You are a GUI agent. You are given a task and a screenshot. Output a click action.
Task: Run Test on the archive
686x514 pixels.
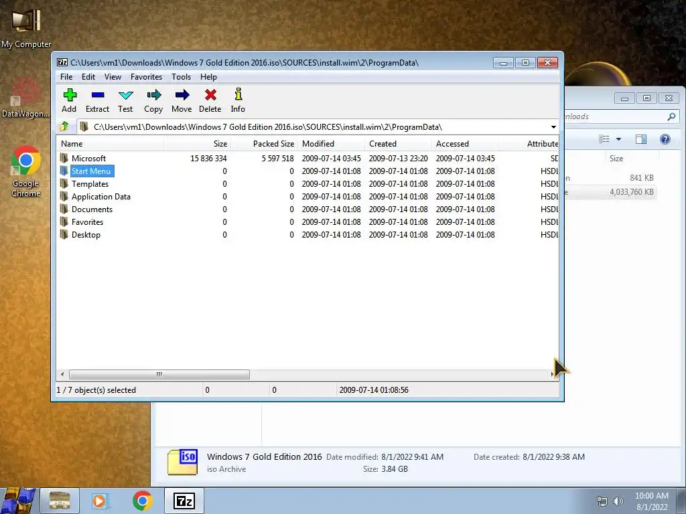[x=125, y=95]
